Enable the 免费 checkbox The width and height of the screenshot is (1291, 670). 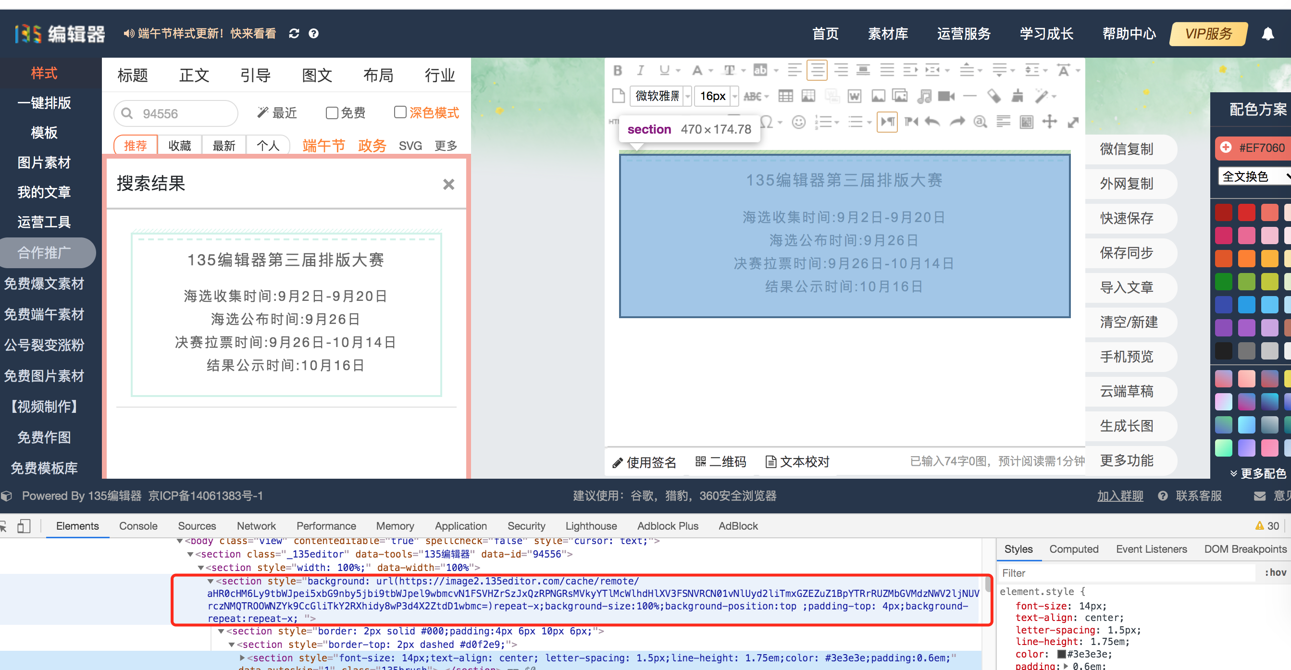coord(331,113)
